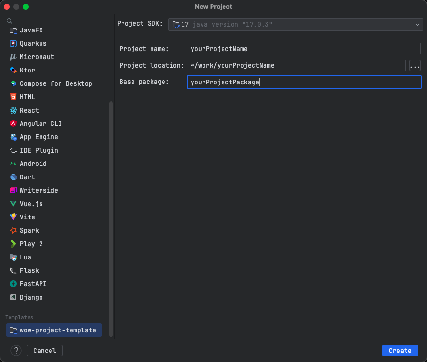Click the Vite lightning icon
The height and width of the screenshot is (362, 427).
[x=13, y=217]
